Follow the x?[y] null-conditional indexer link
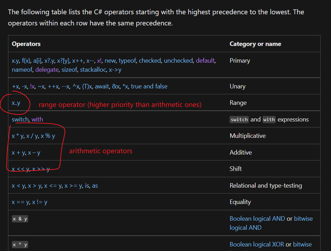Viewport: 331px width, 251px height. coord(63,61)
